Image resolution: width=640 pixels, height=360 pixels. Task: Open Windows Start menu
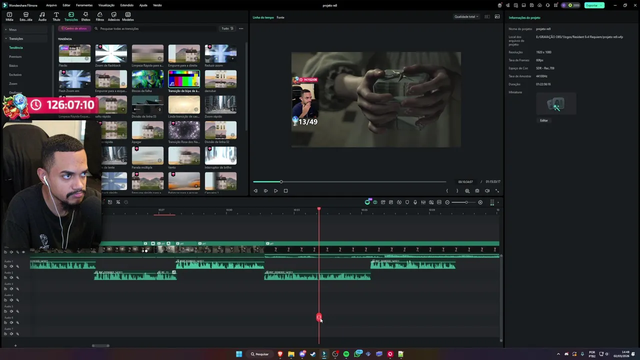pos(239,354)
